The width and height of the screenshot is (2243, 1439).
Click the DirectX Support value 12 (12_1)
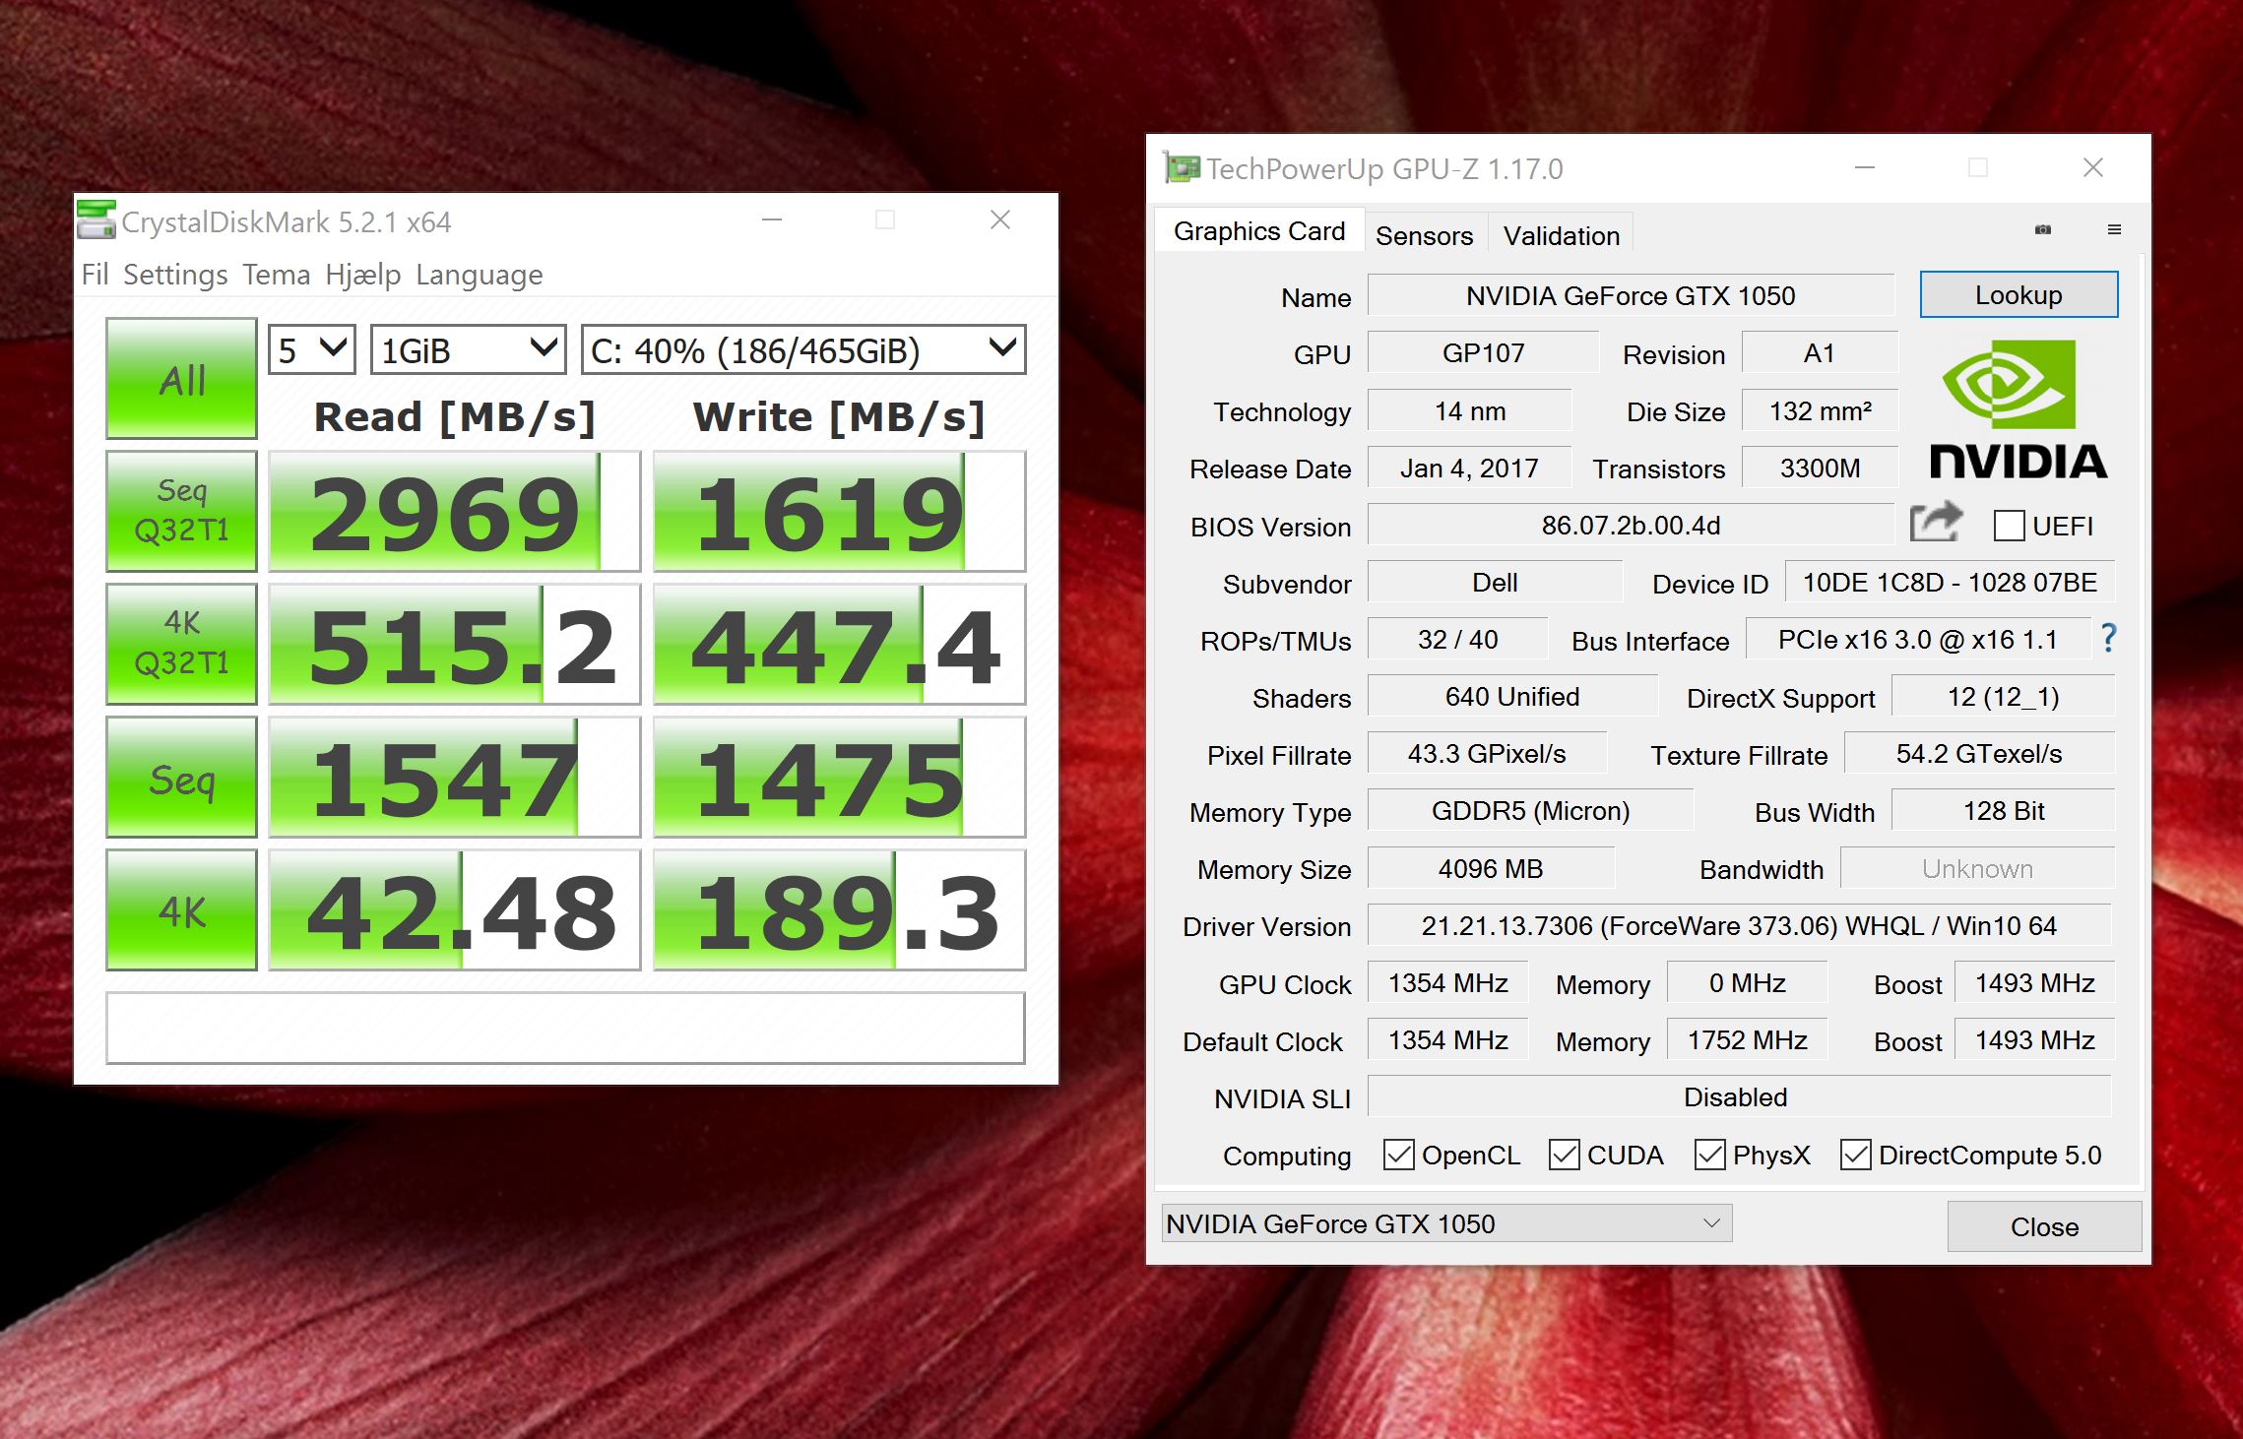tap(2003, 696)
